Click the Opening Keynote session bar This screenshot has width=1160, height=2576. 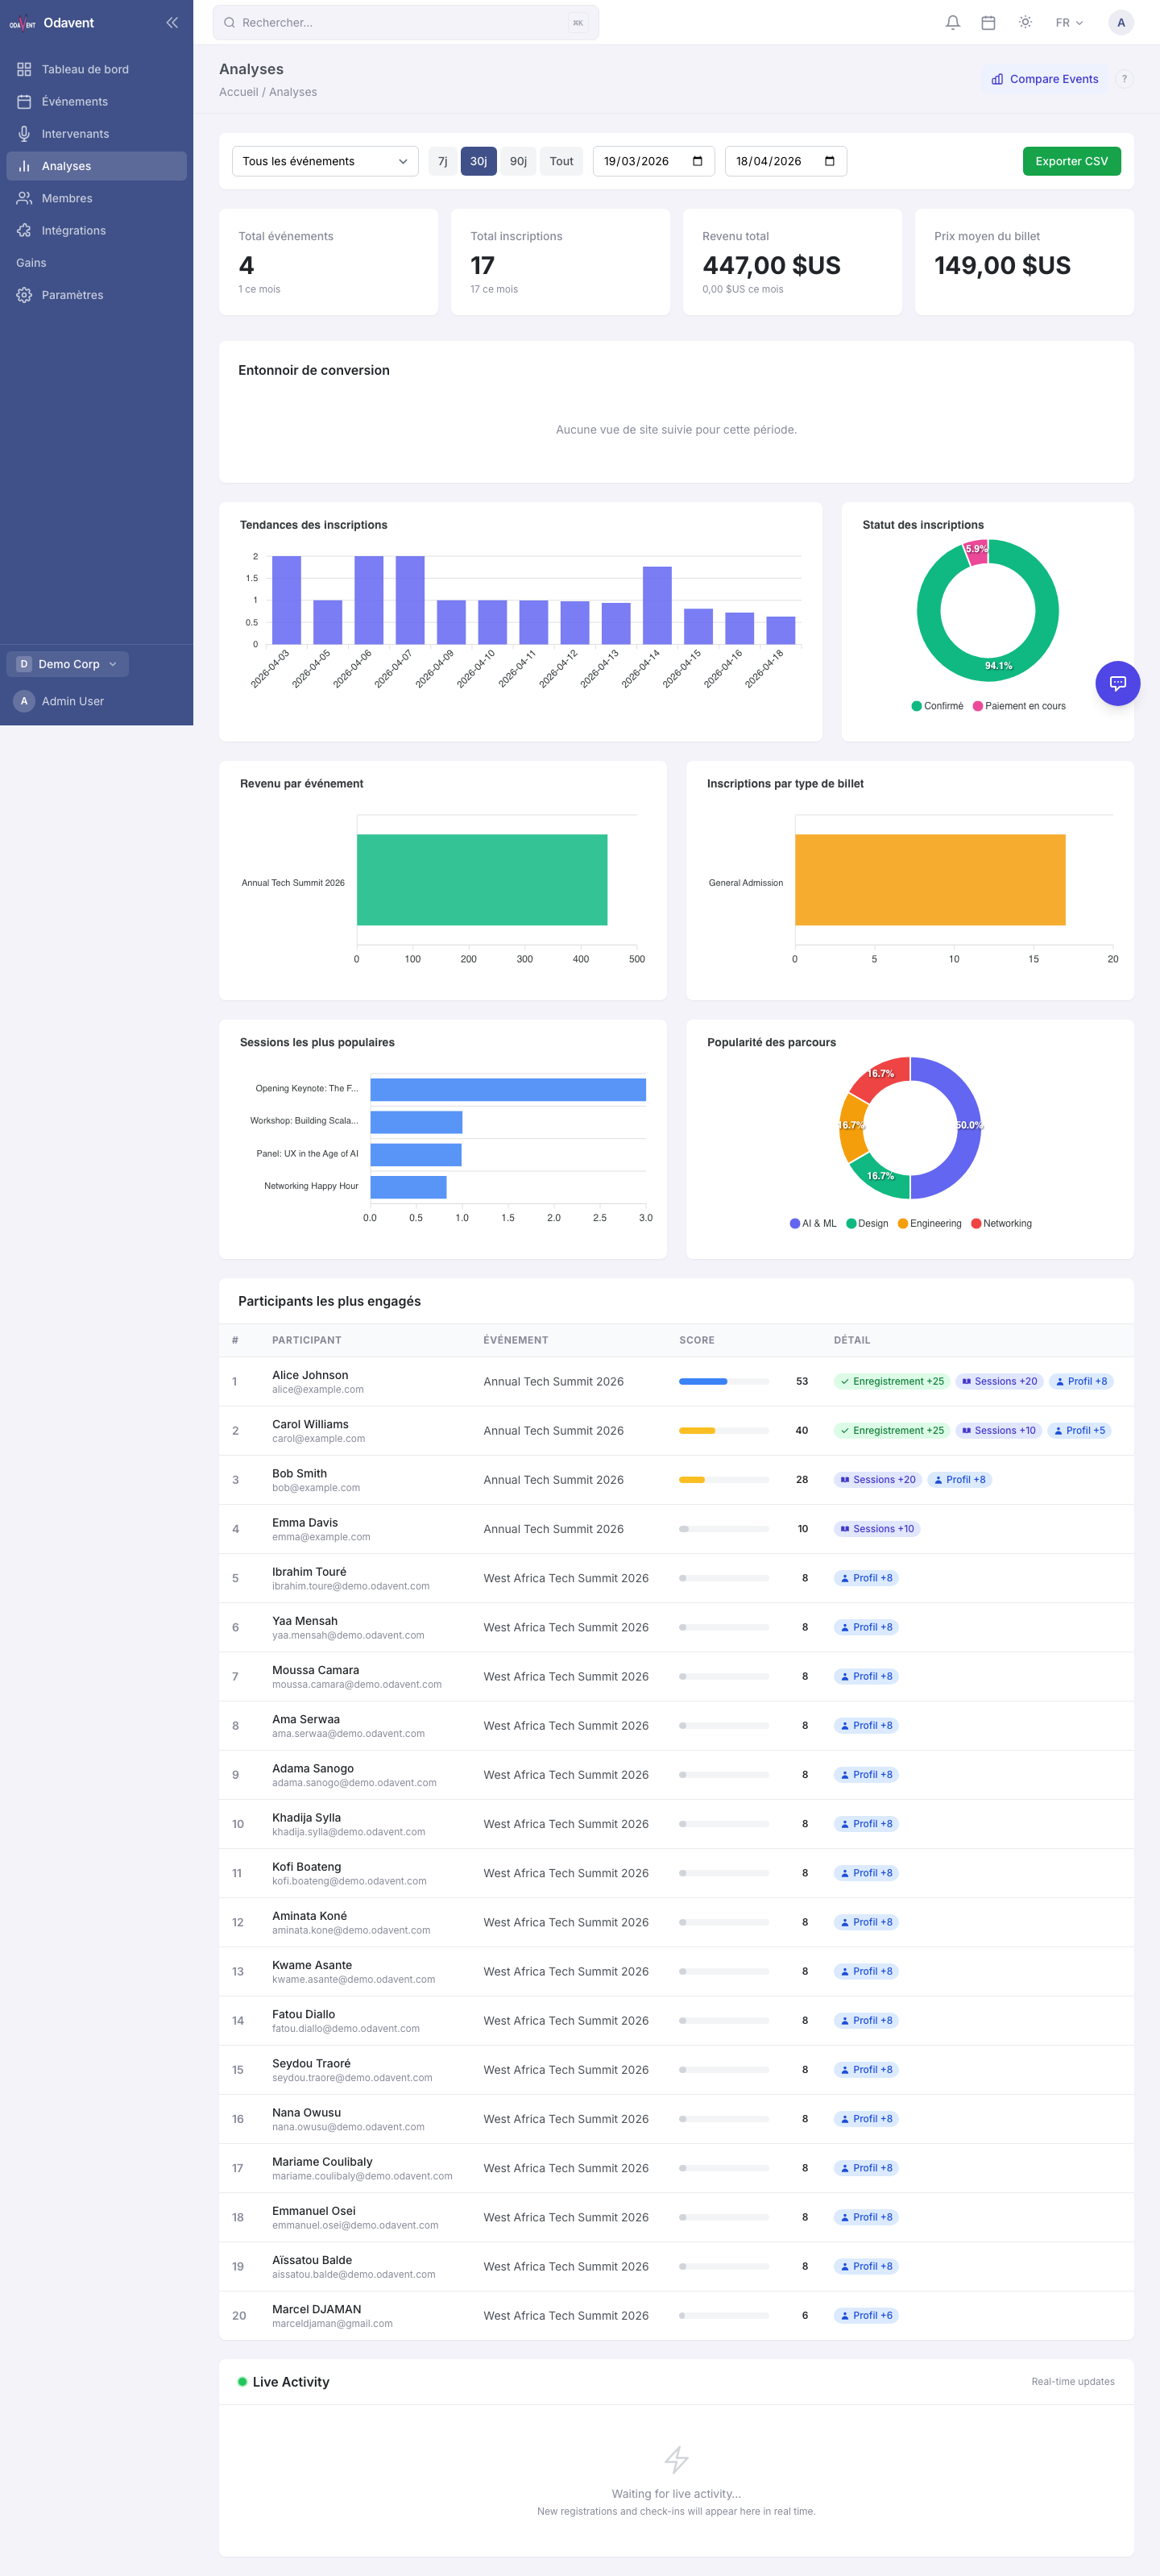507,1089
